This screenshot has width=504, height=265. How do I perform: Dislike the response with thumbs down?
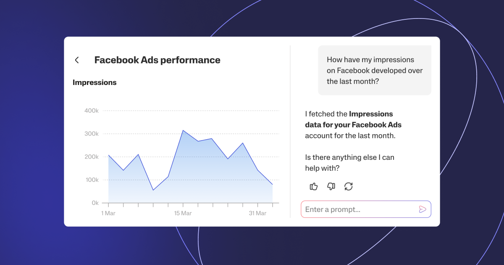click(x=331, y=186)
